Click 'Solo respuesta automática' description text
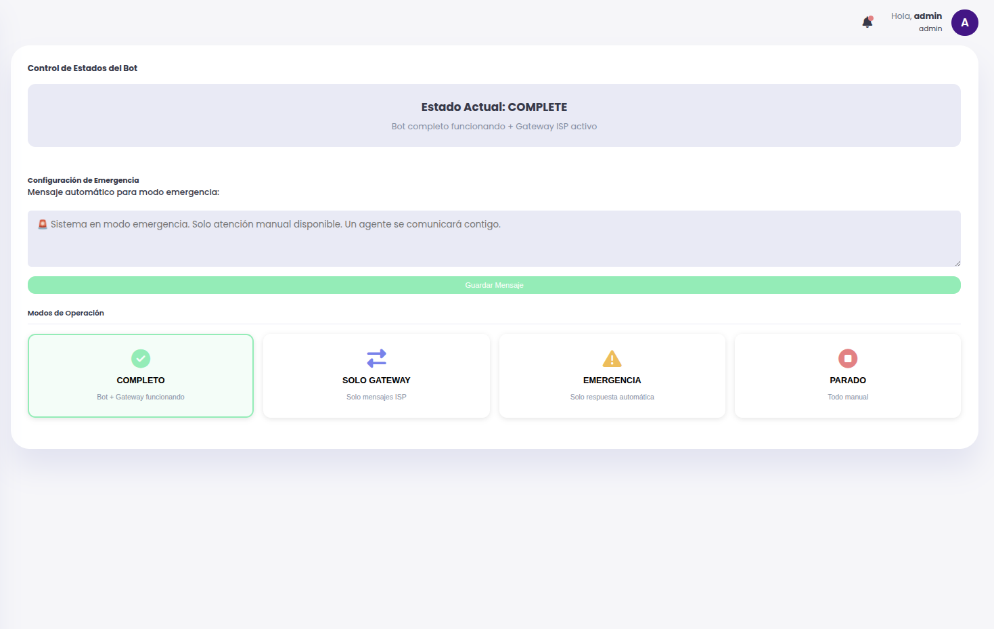This screenshot has width=994, height=629. (612, 397)
